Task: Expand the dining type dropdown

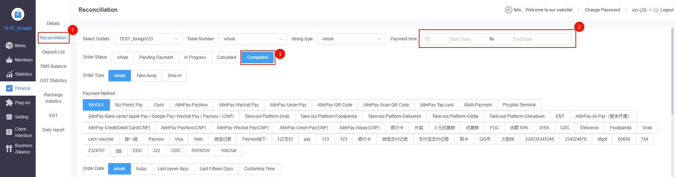Action: coord(351,39)
